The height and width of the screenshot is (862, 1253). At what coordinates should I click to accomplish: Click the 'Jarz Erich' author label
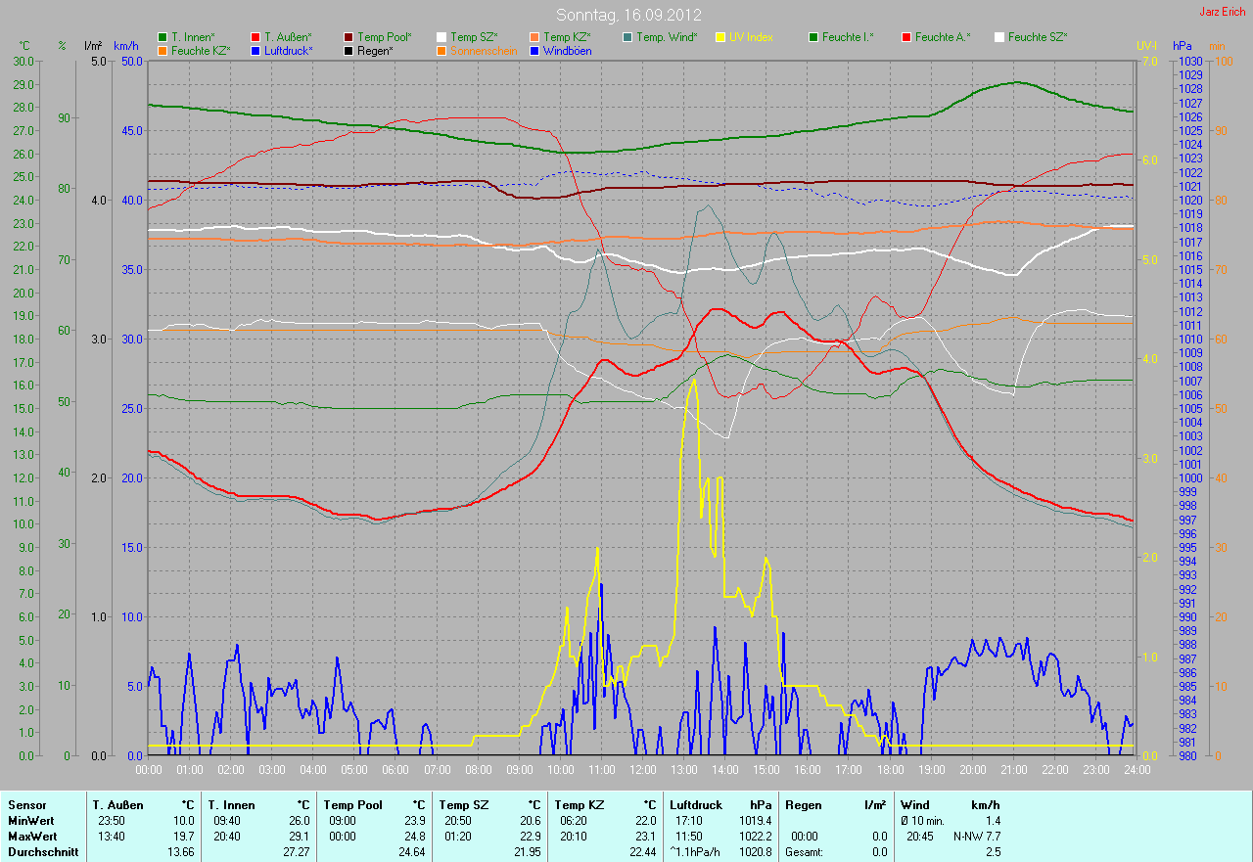[1223, 12]
